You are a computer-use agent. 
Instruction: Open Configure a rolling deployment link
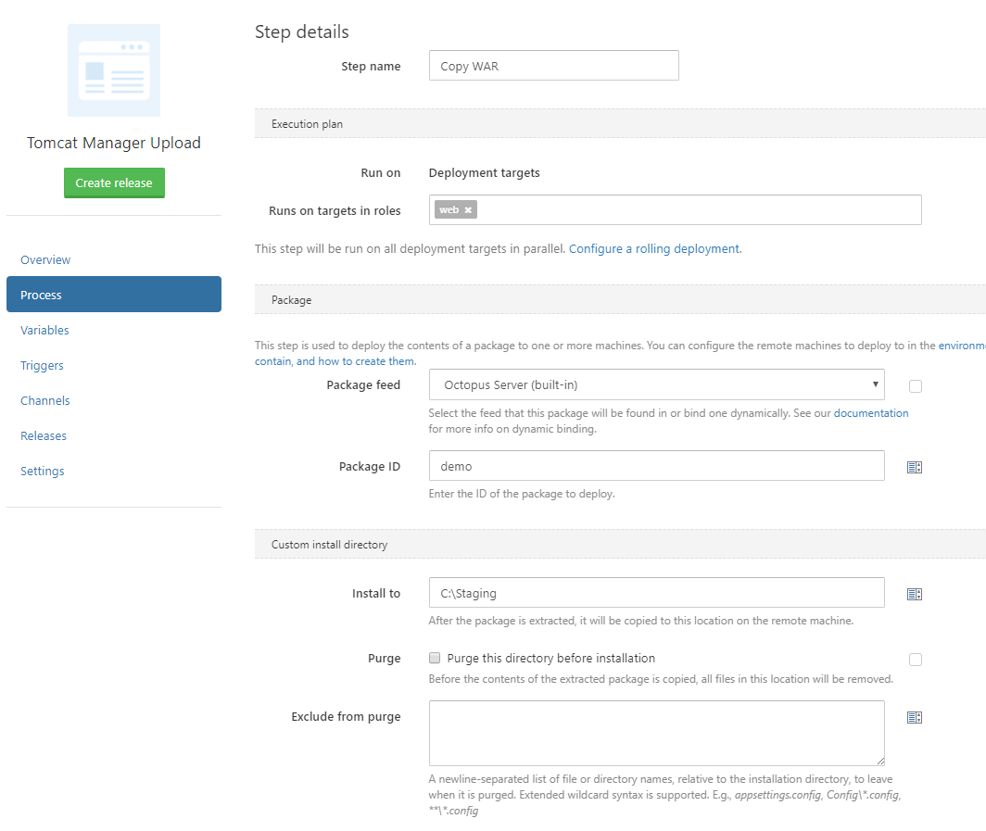coord(654,249)
